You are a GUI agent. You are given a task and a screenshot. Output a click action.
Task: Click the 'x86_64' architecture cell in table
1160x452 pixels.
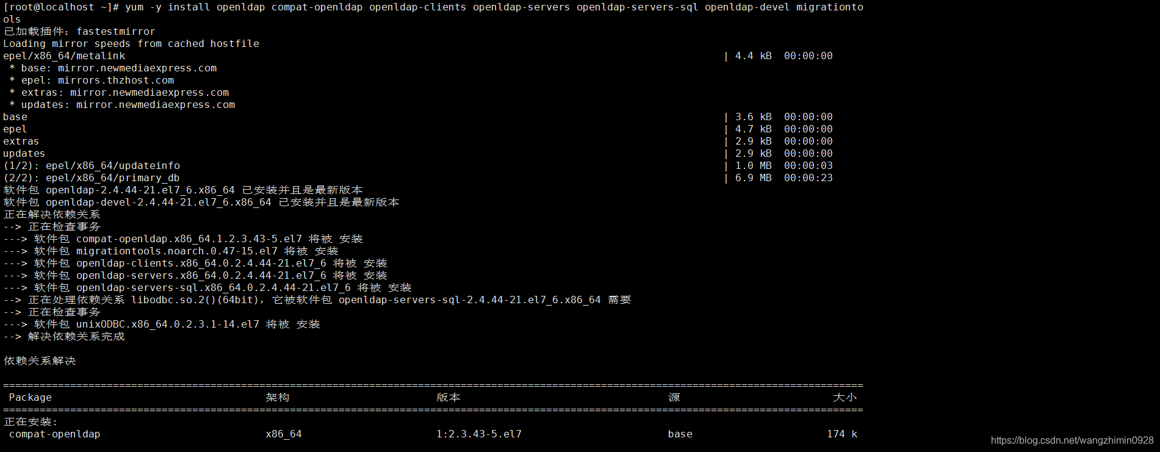point(284,434)
